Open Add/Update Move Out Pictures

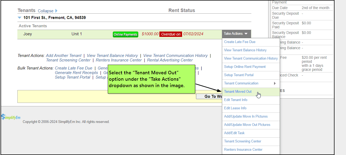coord(247,125)
